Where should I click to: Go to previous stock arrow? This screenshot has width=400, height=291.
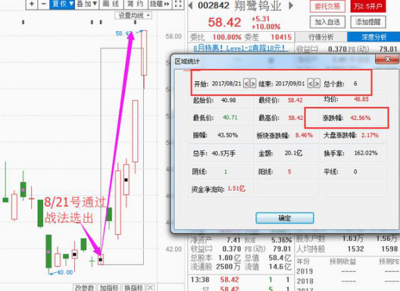pos(190,6)
